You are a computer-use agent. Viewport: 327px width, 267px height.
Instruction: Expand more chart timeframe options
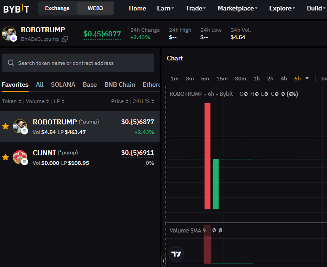coord(307,78)
